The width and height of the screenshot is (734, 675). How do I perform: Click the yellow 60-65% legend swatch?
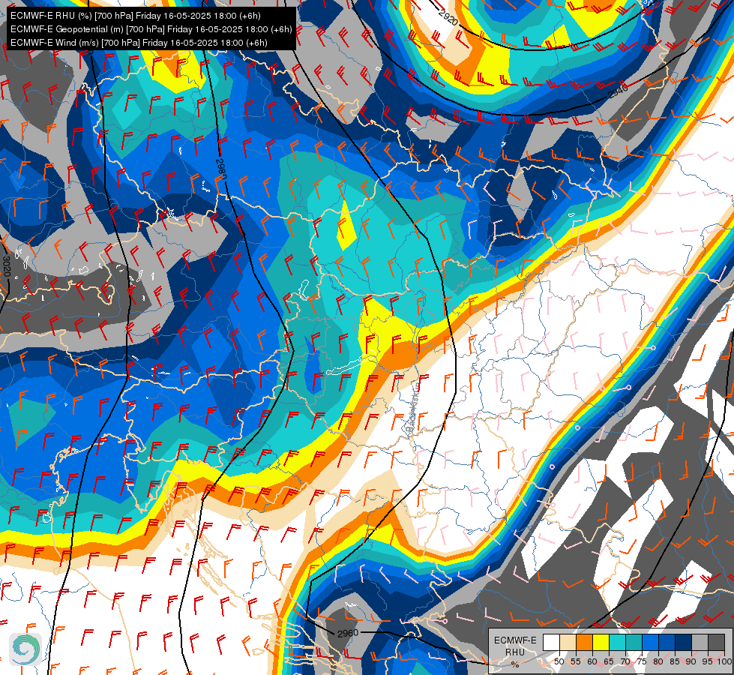tap(601, 642)
